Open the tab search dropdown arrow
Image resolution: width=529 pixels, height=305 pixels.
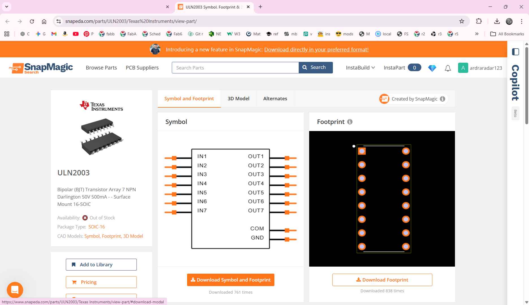click(x=6, y=7)
